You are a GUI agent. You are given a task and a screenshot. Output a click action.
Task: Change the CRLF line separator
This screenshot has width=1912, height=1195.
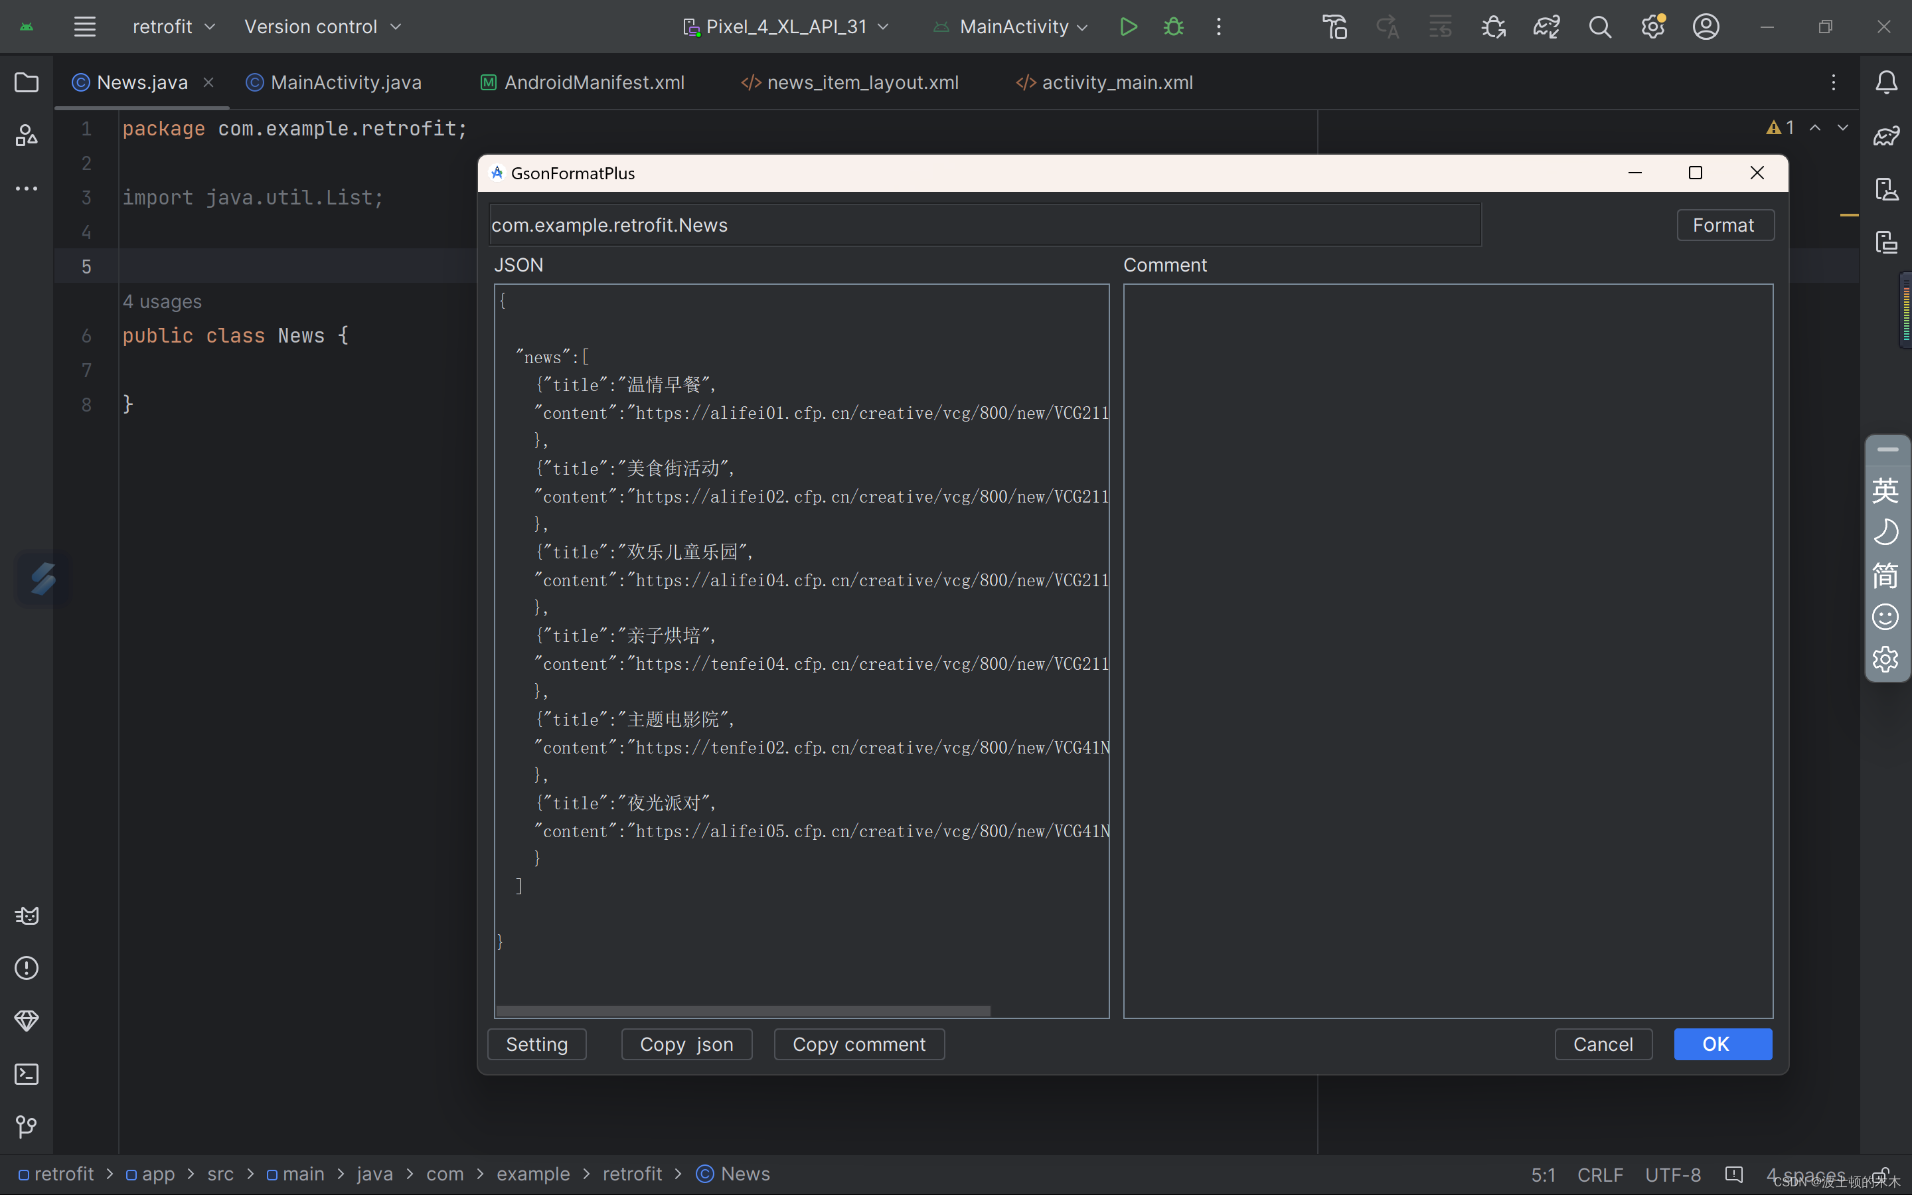pyautogui.click(x=1600, y=1174)
